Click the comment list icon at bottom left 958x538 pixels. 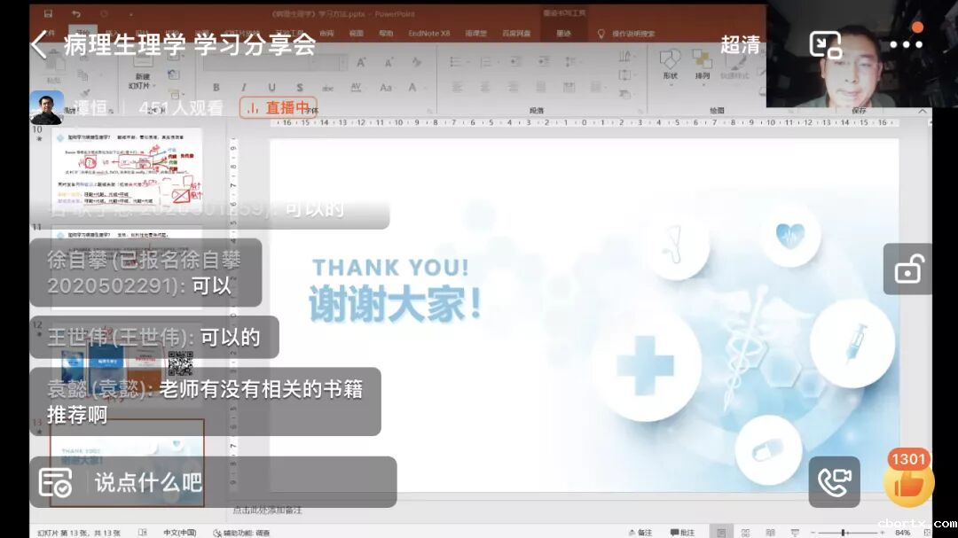pos(55,482)
